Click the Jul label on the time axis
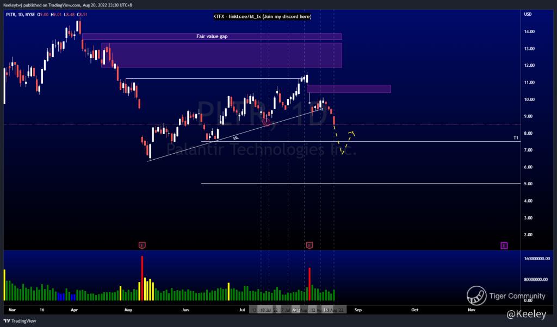 [242, 310]
